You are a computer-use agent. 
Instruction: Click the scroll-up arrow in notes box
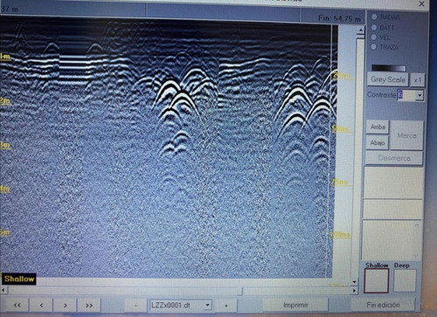click(x=416, y=225)
